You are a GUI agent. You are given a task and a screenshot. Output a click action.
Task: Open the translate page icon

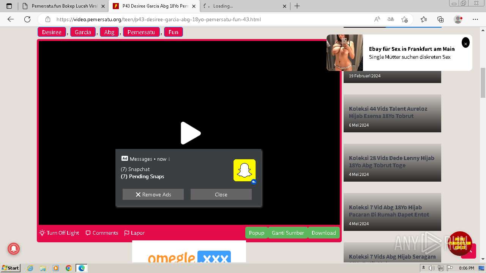coord(391,19)
